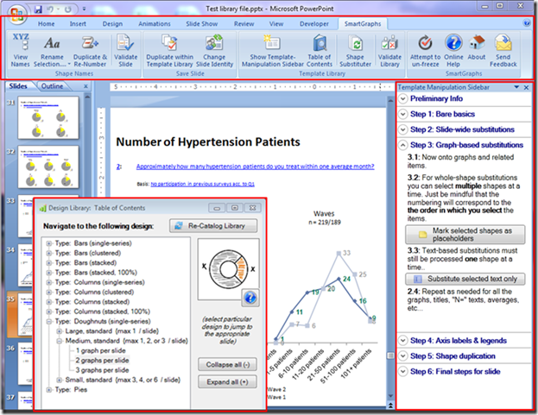Close the Template Manipulation Sidebar
Screen dimensions: 538x415
point(526,87)
